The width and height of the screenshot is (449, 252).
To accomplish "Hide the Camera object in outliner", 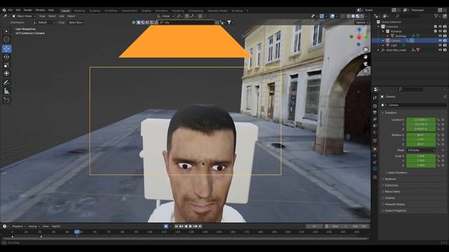I will pyautogui.click(x=440, y=41).
